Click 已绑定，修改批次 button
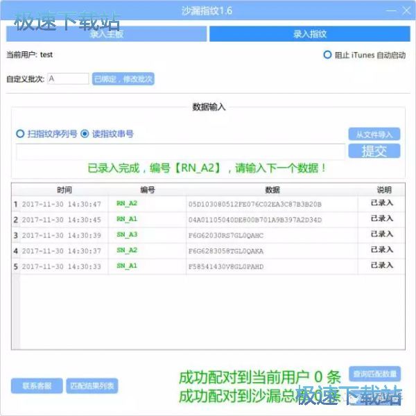 [x=123, y=79]
